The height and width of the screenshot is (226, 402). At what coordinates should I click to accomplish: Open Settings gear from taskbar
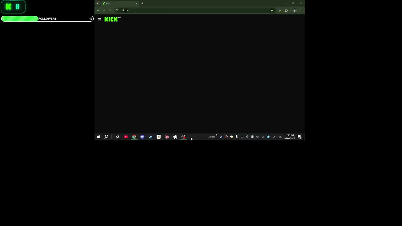[x=118, y=137]
